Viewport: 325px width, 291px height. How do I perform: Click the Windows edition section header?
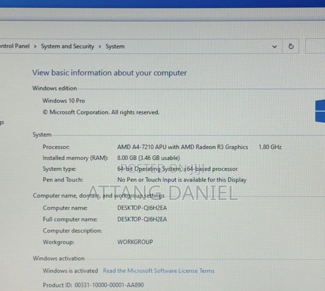(55, 88)
